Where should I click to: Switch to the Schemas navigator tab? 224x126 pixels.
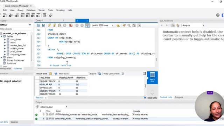point(18,69)
